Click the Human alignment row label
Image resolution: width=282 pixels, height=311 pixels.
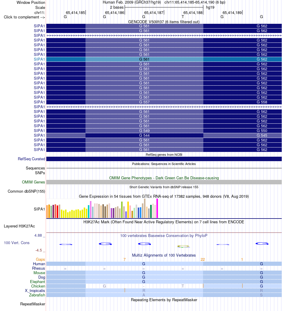pos(39,264)
